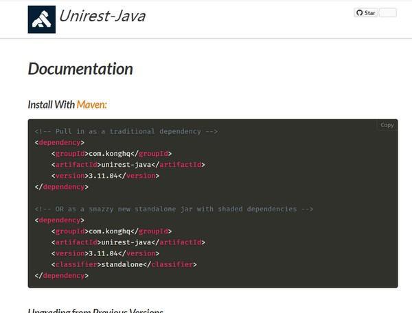The width and height of the screenshot is (412, 313).
Task: Click the second 3.11.04 version line
Action: tap(105, 253)
